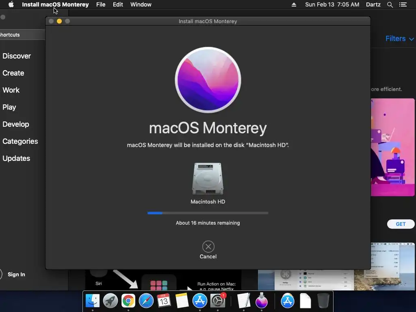Viewport: 416px width, 312px height.
Task: Open Discover in App Store sidebar
Action: click(x=17, y=56)
